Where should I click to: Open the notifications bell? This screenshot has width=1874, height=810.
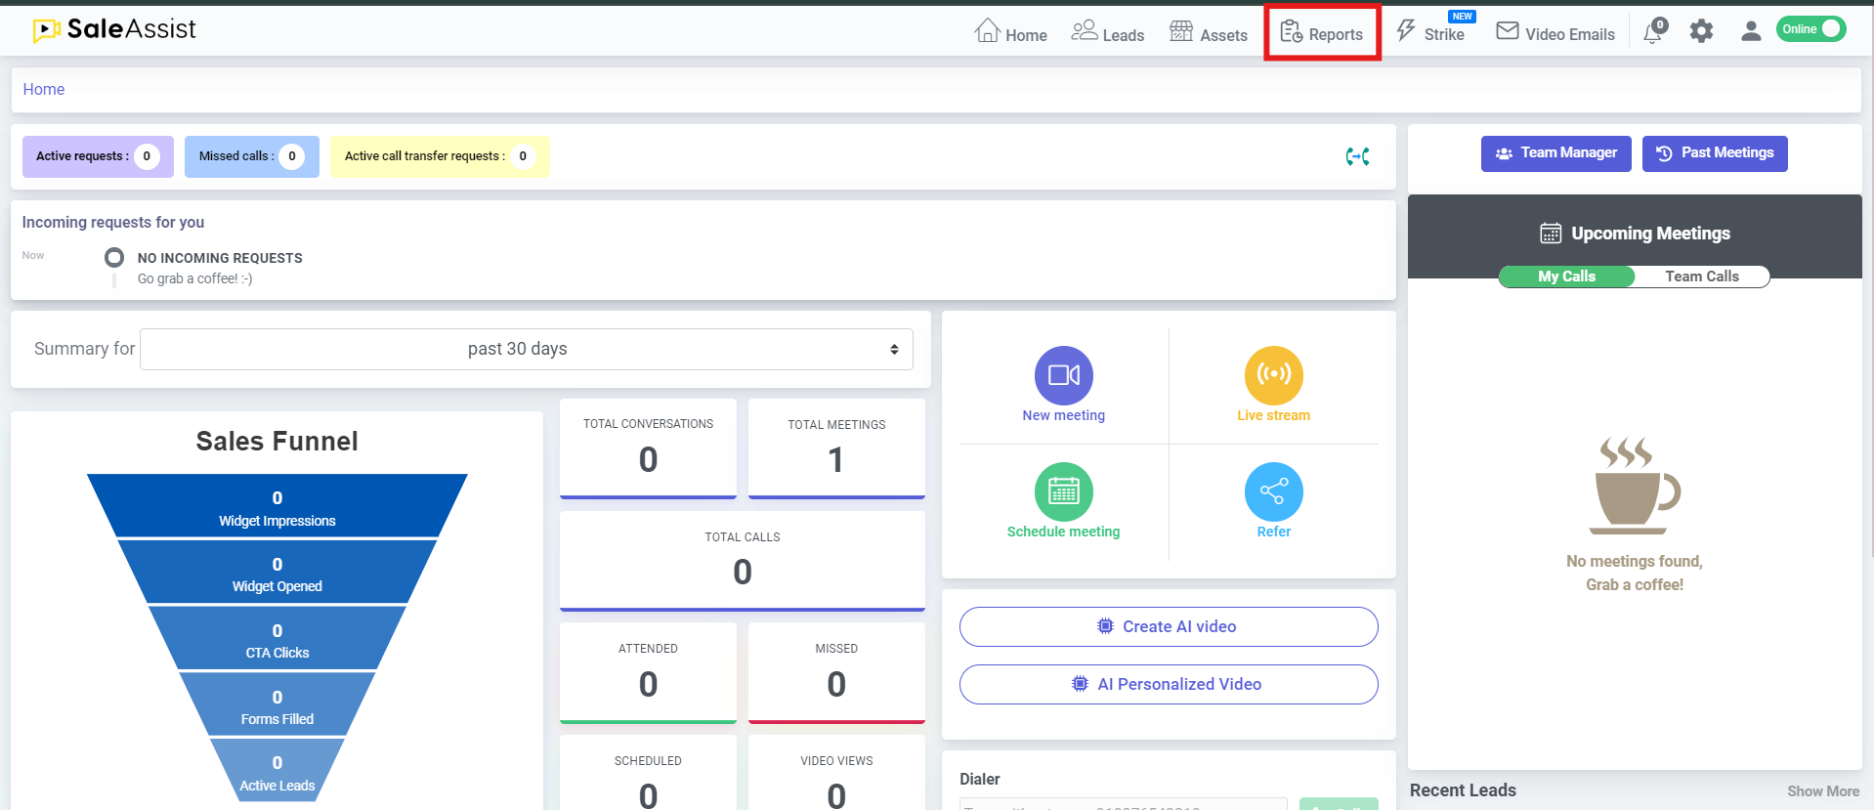pos(1653,32)
